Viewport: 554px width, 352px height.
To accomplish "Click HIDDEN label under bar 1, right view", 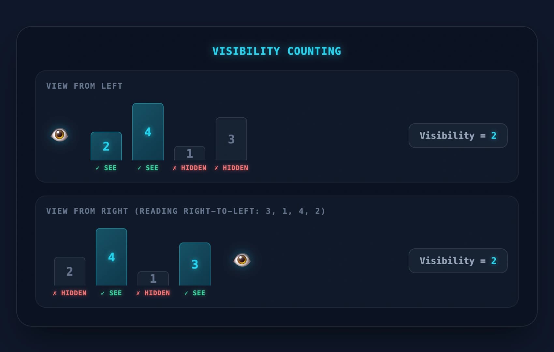I will click(153, 293).
